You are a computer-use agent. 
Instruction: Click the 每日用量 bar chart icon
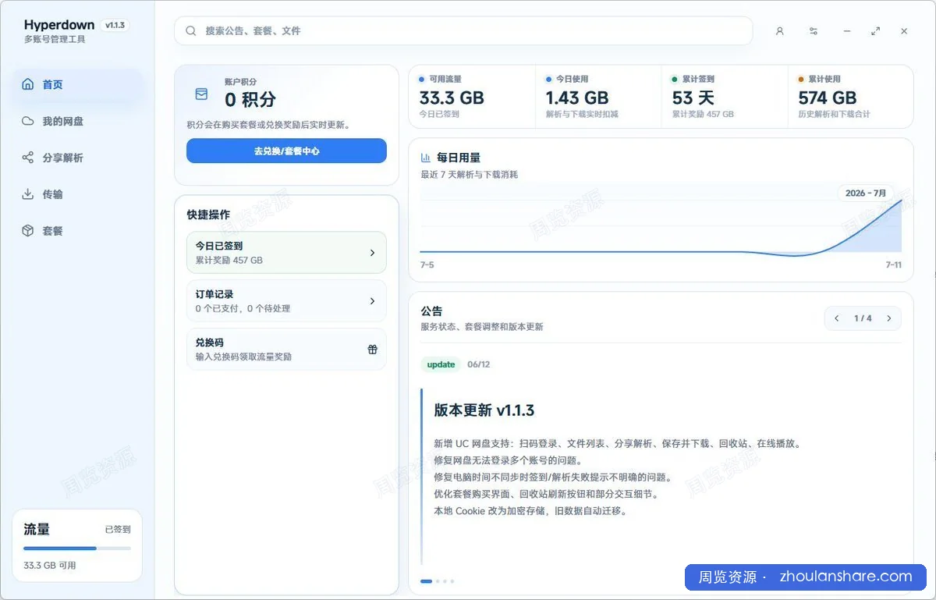tap(426, 158)
